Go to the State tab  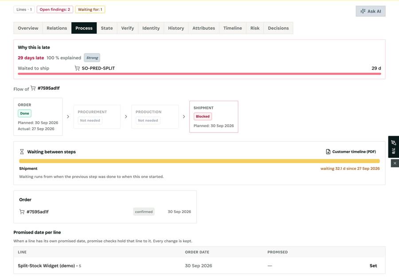(x=107, y=28)
